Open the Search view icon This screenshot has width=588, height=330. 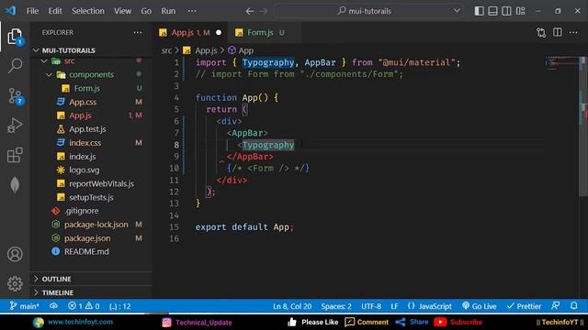click(15, 66)
